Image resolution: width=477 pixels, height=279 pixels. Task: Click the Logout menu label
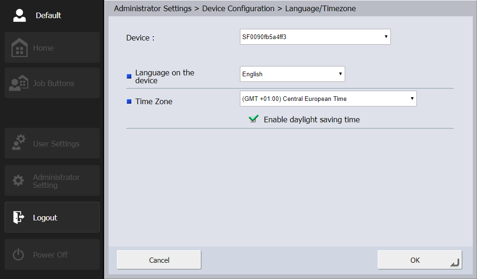coord(45,218)
